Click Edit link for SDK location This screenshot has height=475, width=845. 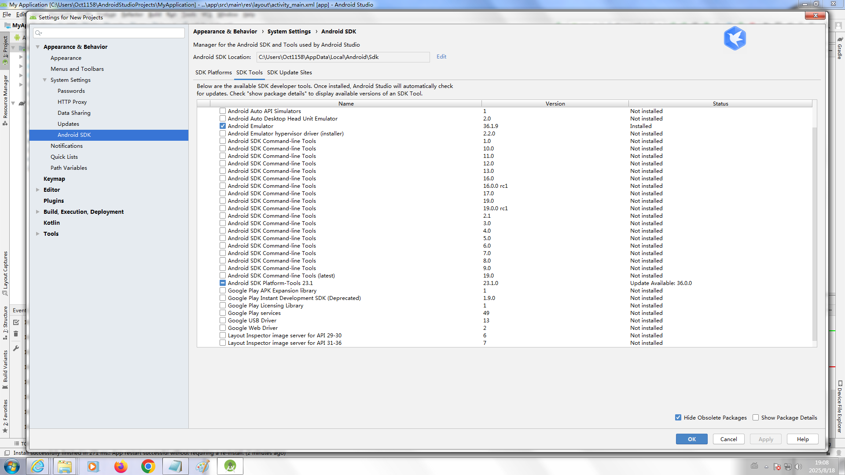441,56
